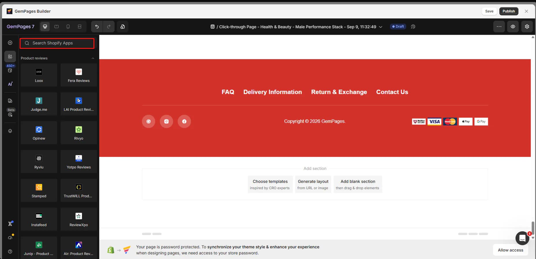Open the more options ellipsis menu
The height and width of the screenshot is (259, 536).
tap(499, 27)
